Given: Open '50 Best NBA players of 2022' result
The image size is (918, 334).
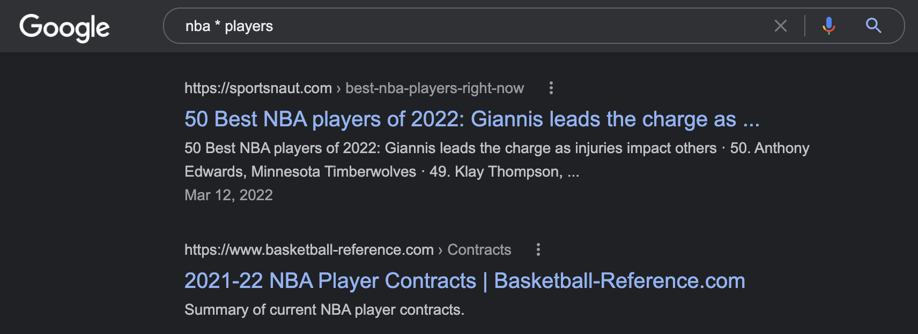Looking at the screenshot, I should pyautogui.click(x=472, y=119).
